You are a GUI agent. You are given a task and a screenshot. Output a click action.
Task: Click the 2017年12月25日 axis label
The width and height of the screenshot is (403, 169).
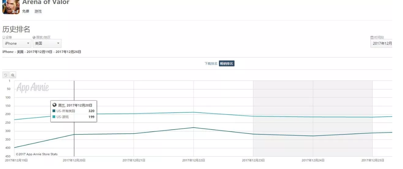(x=373, y=160)
